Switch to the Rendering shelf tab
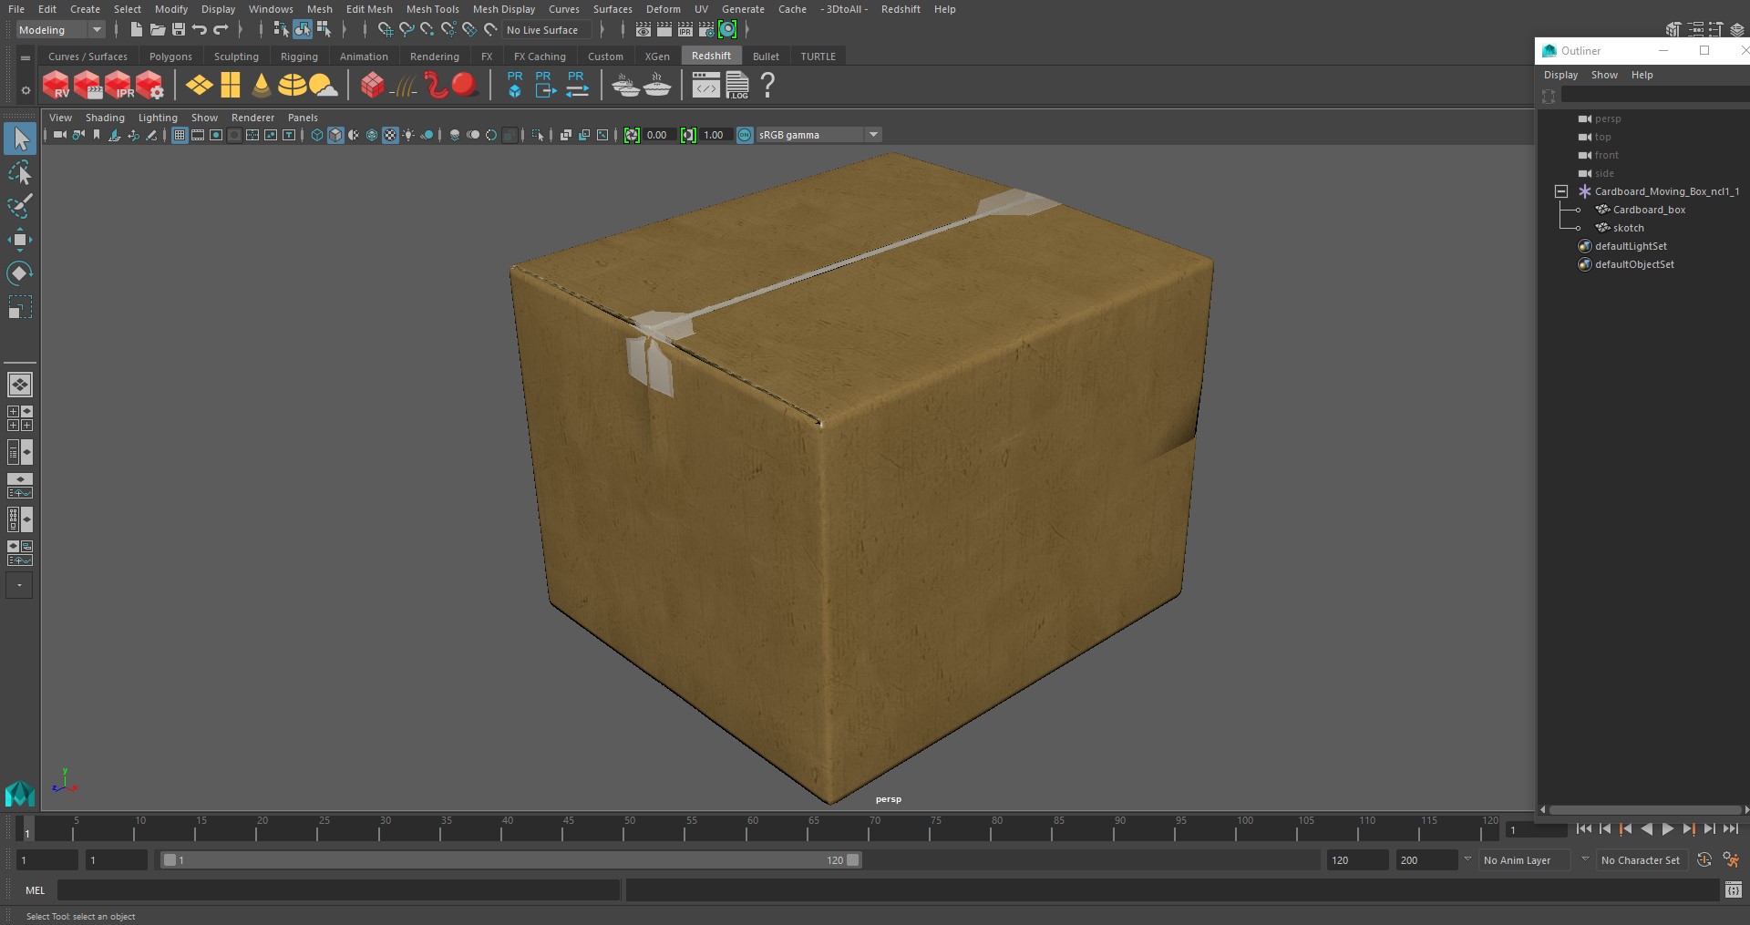 pyautogui.click(x=434, y=57)
